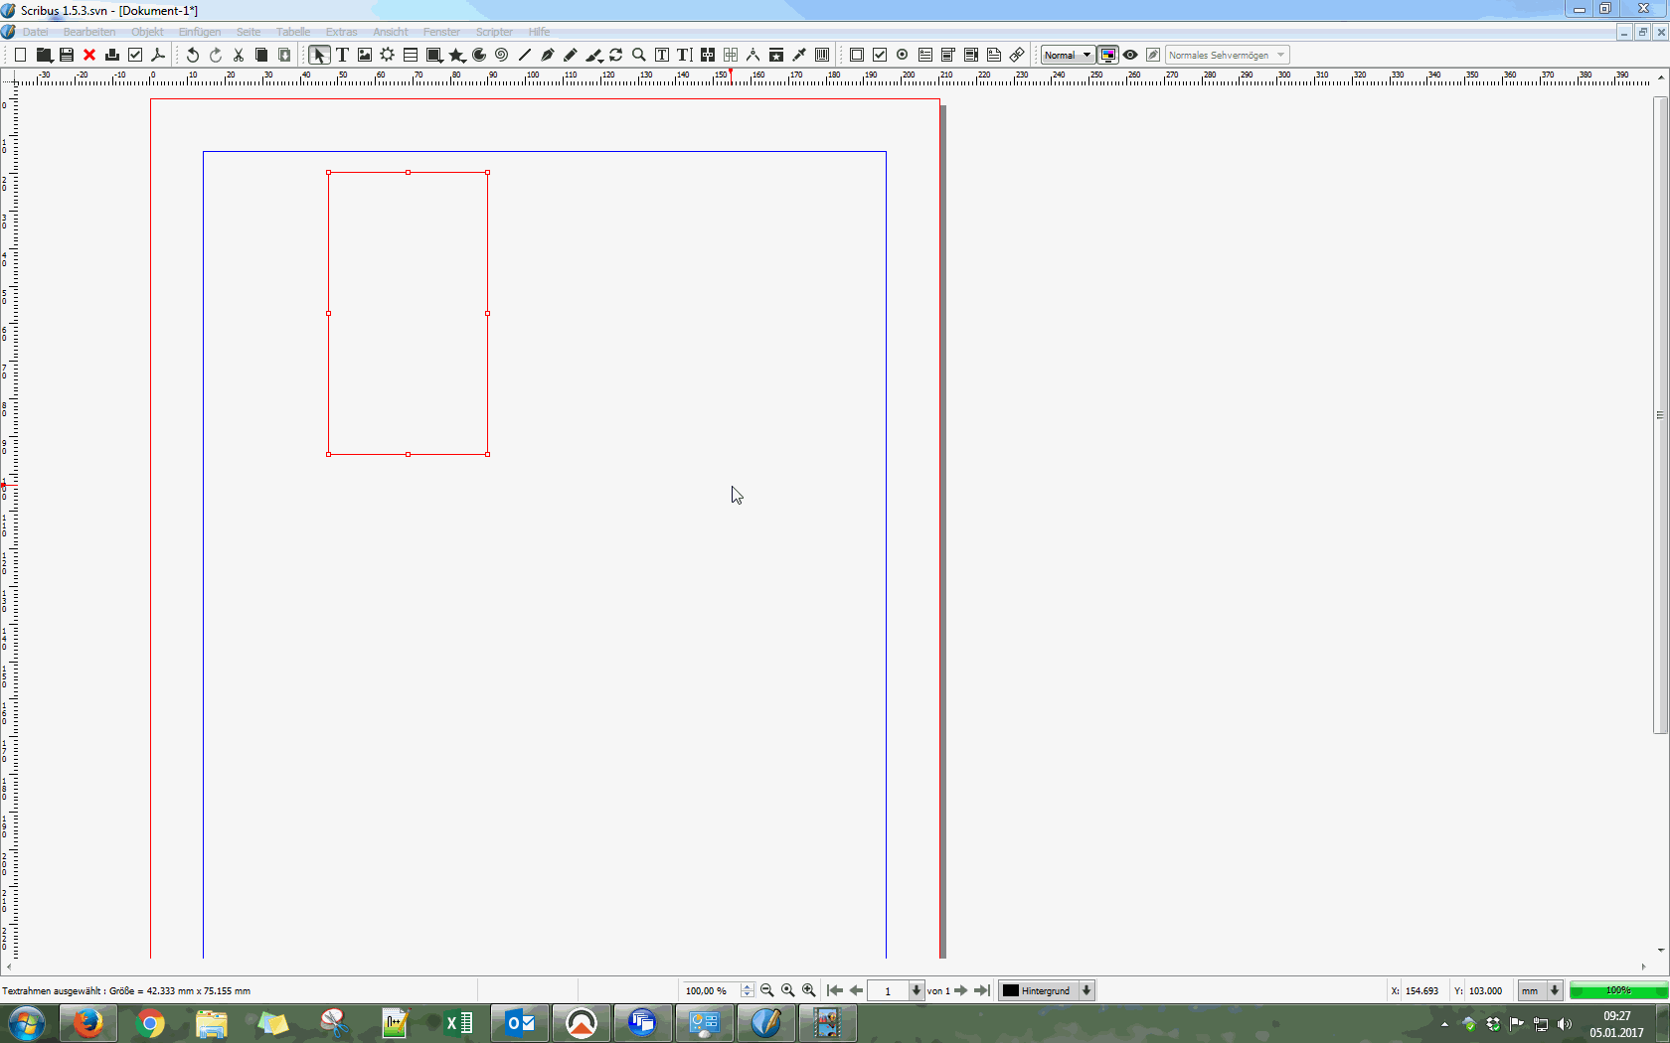Open the Normal image quality dropdown
The height and width of the screenshot is (1043, 1670).
1068,56
